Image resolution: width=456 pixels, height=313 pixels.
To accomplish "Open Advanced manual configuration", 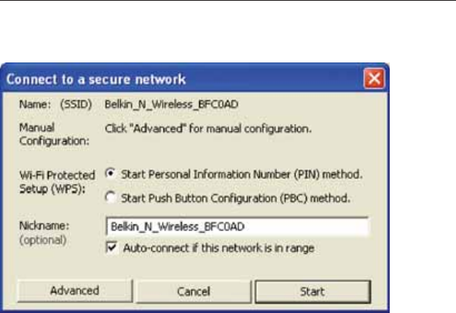I will (75, 291).
